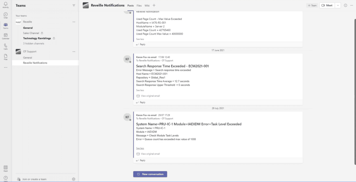Click the filter icon in the Teams panel
Screen dimensions: 356x182
click(74, 5)
